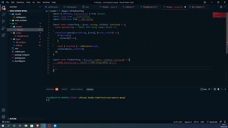Open the File menu
228x128 pixels.
click(7, 2)
